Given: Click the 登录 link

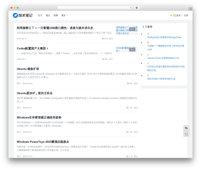Looking at the screenshot, I should coord(178,15).
